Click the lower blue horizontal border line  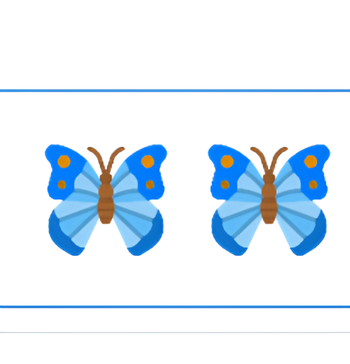175,307
